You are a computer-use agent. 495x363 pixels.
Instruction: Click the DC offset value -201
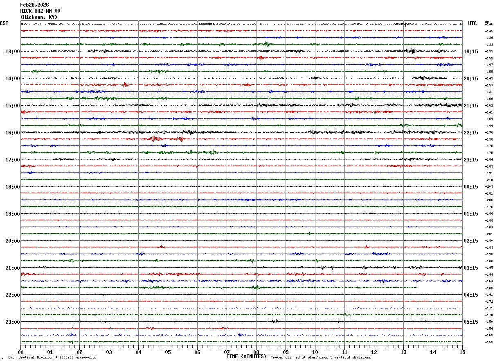[x=489, y=234]
